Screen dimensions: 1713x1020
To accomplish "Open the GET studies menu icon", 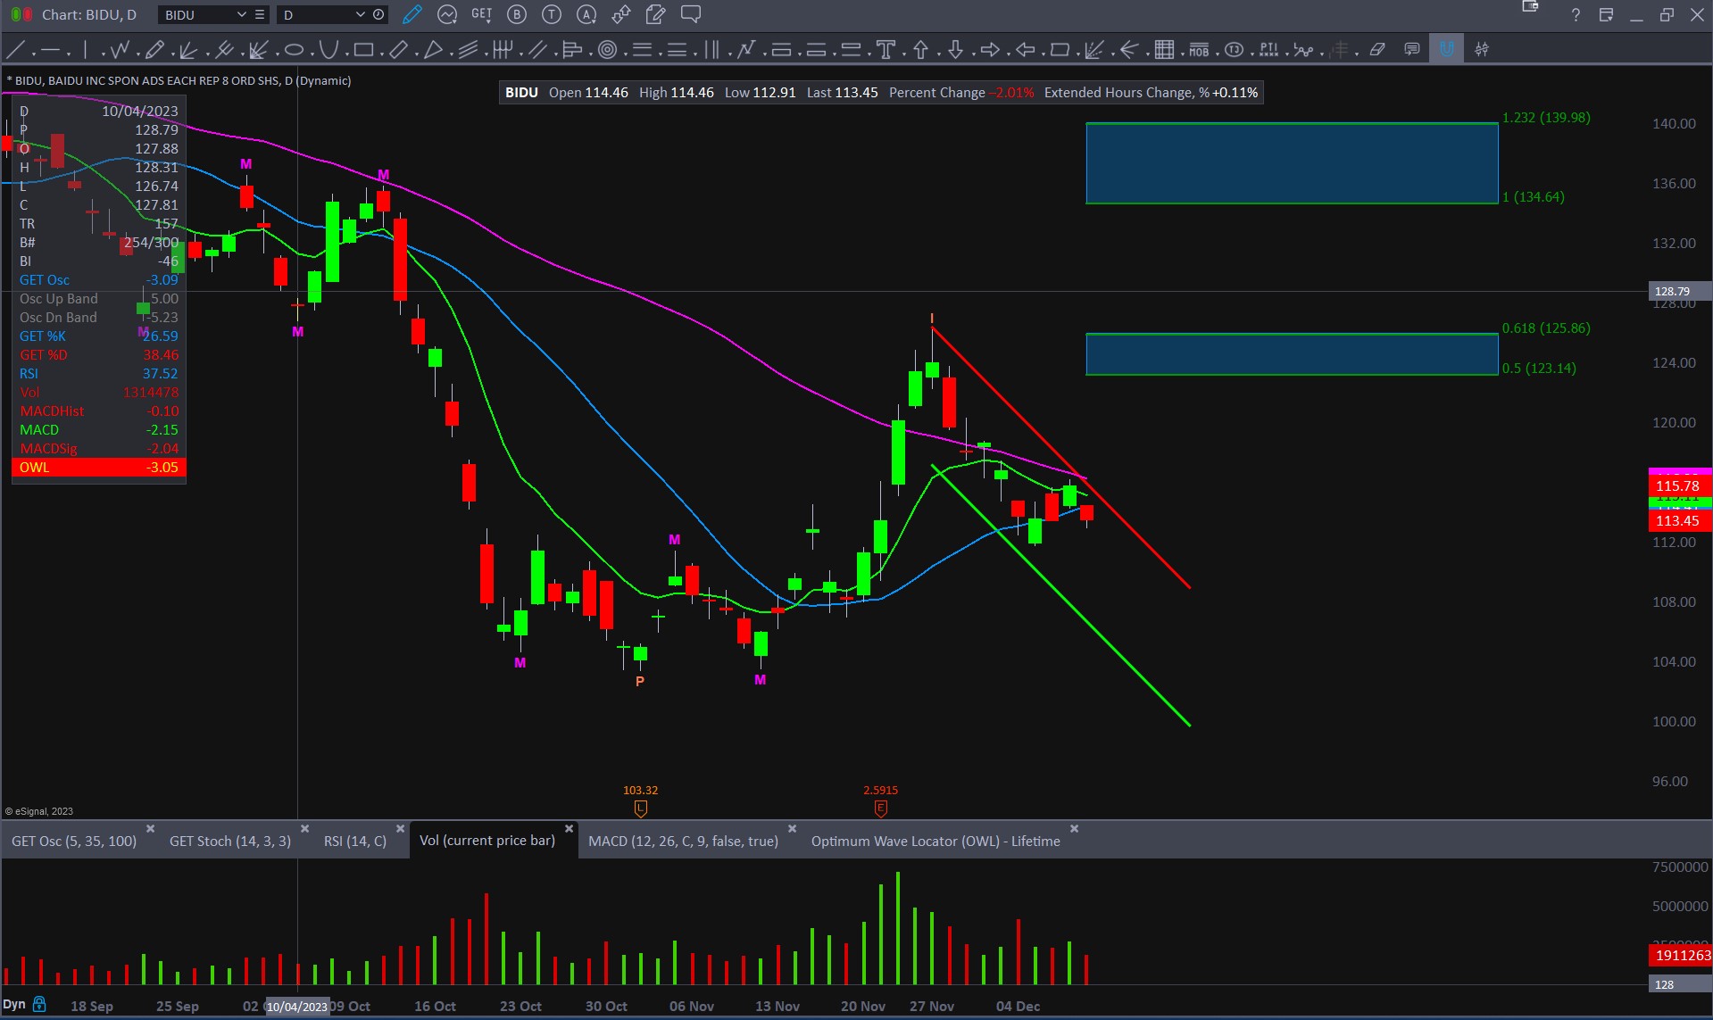I will pos(481,14).
